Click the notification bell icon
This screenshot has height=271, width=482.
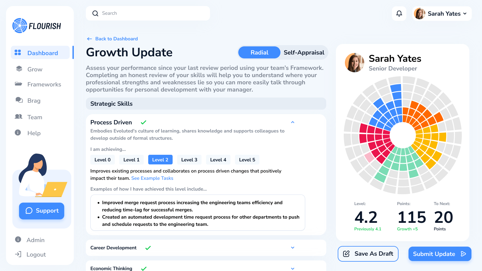click(x=399, y=14)
